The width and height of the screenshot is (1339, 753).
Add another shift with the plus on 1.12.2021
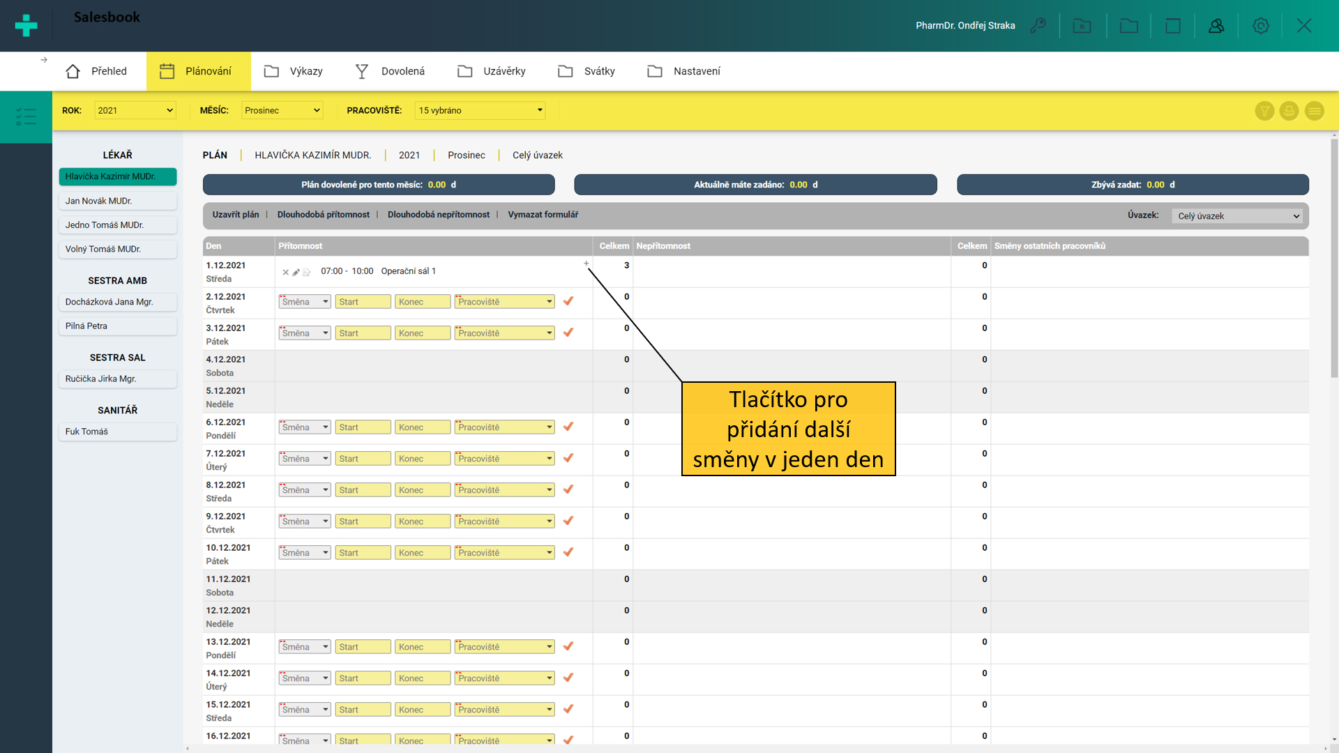pos(587,264)
